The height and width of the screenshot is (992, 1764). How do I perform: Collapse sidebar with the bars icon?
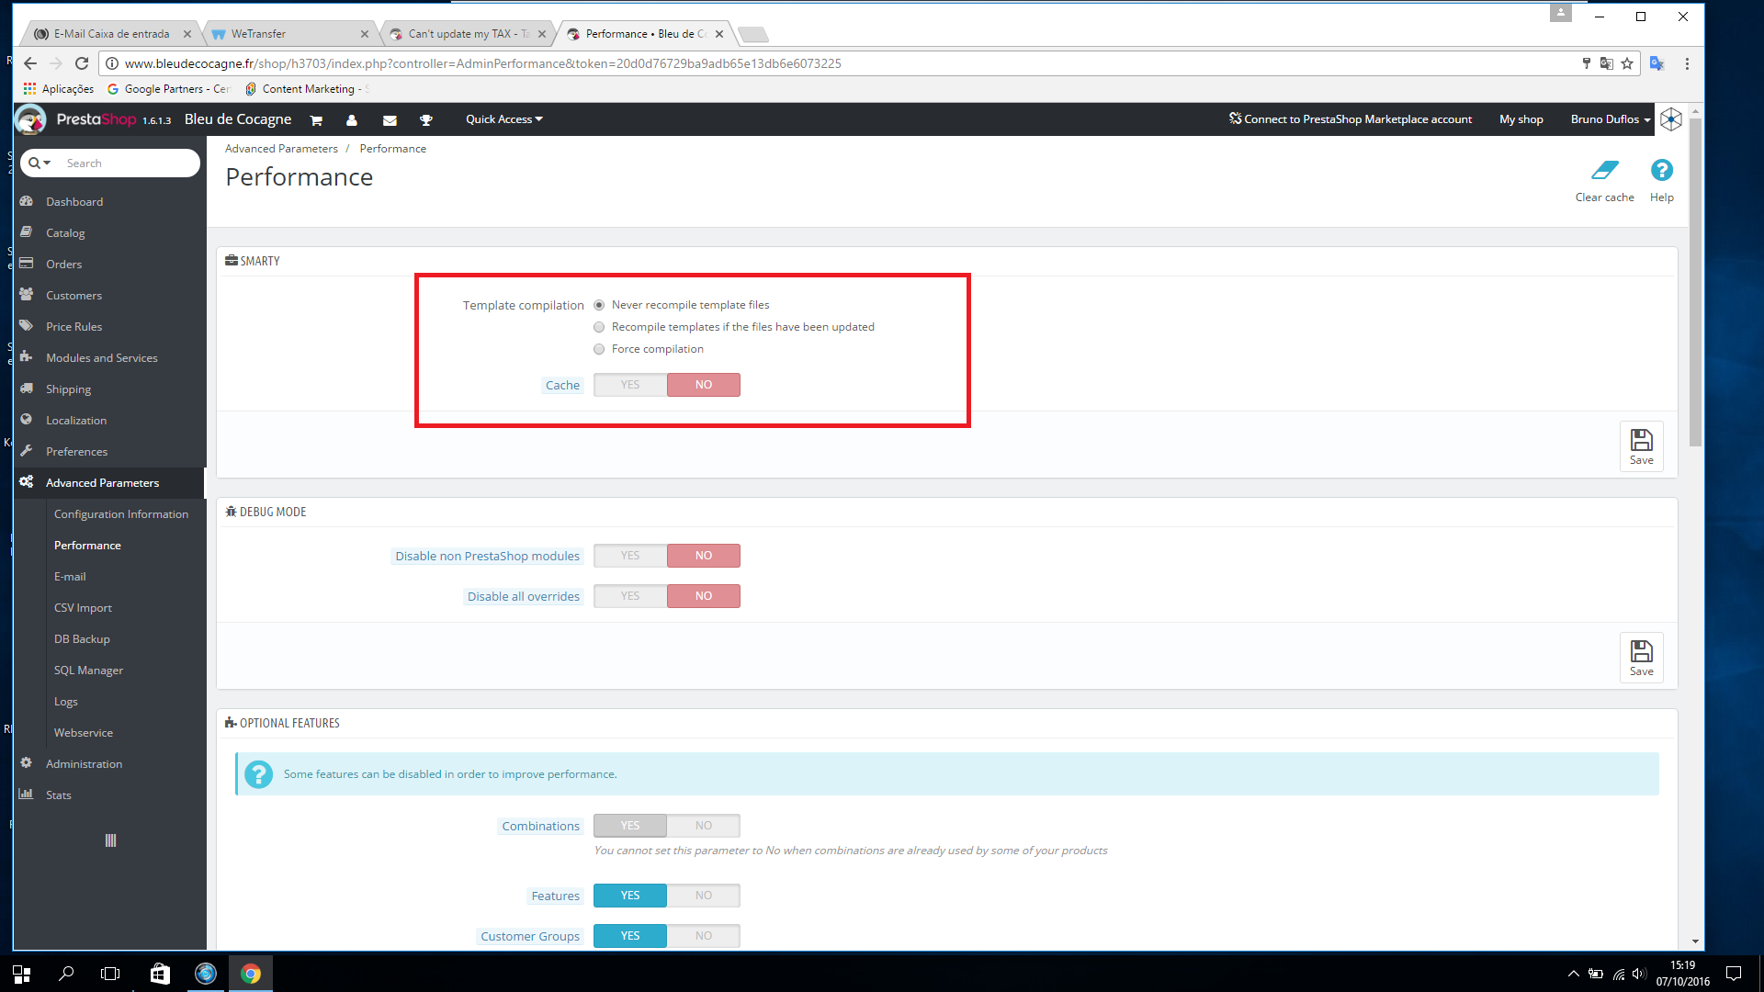coord(110,840)
